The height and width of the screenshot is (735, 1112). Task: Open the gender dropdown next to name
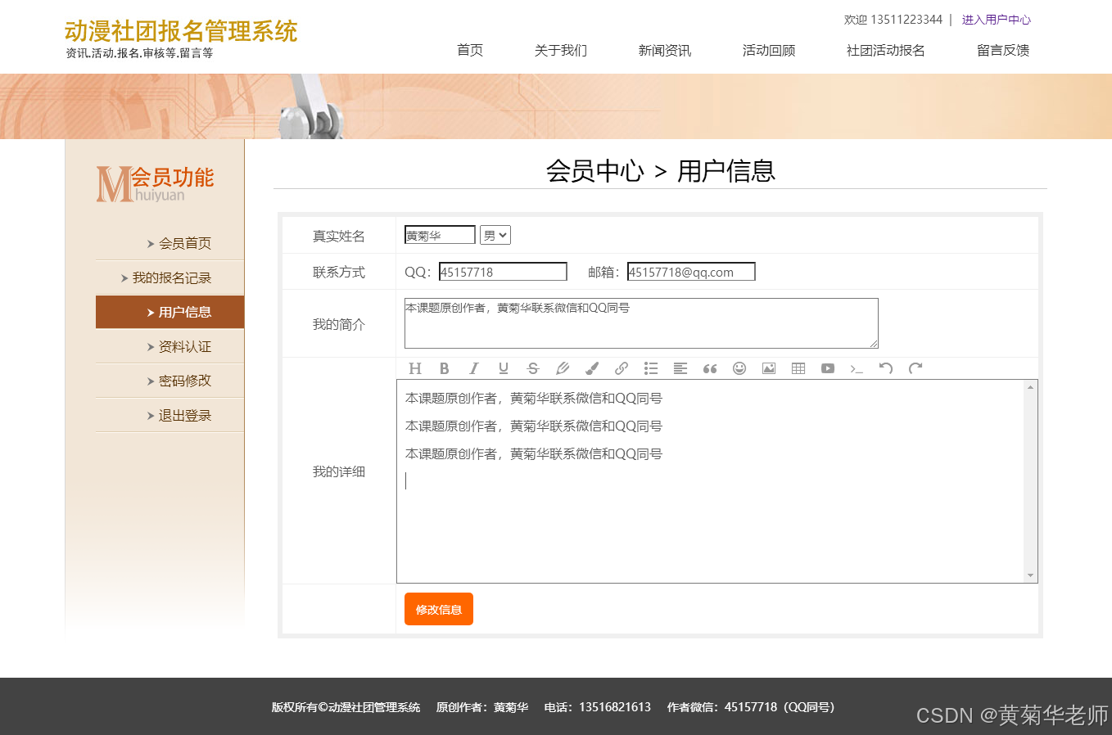click(495, 234)
